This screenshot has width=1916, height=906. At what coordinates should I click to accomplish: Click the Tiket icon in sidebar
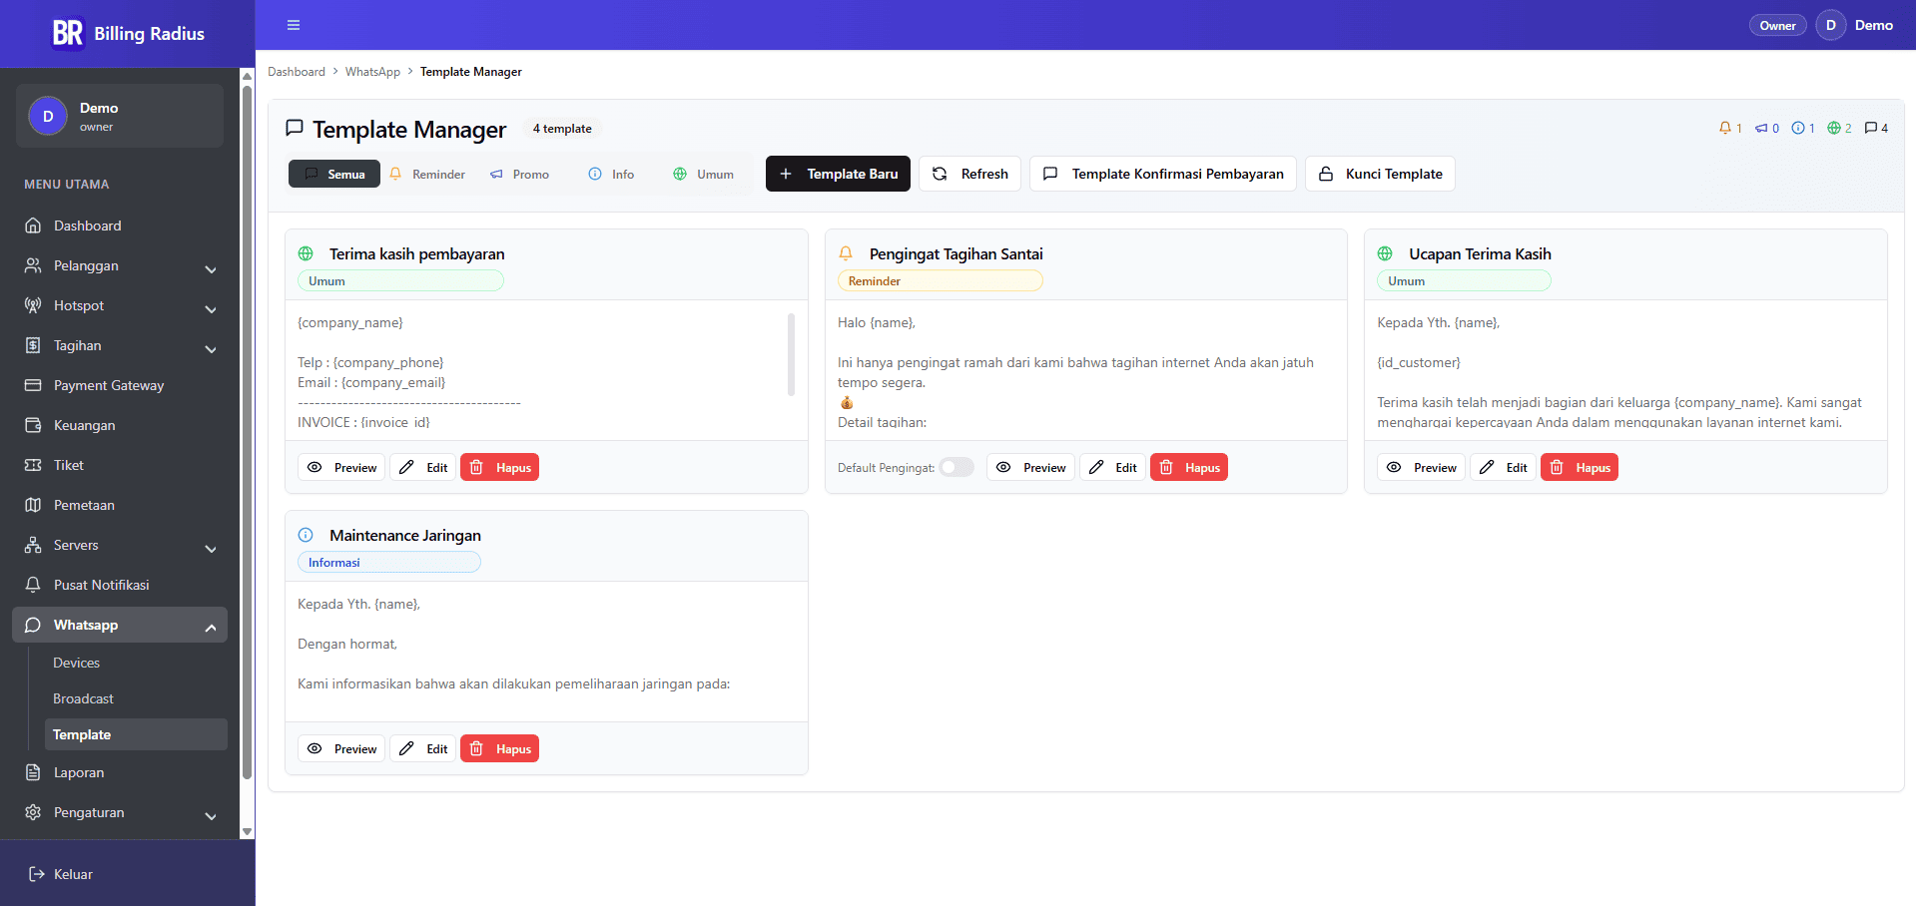pyautogui.click(x=33, y=465)
